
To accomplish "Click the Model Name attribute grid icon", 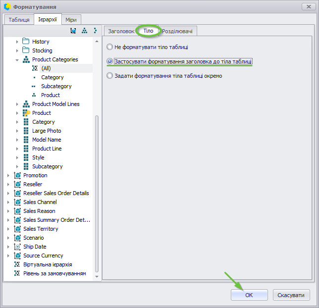I will point(26,140).
